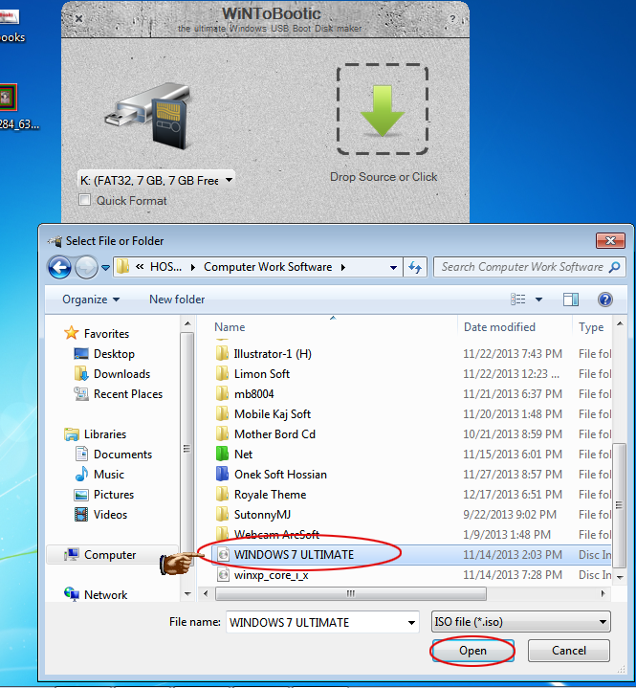Select the Mobile Kaj Soft folder
Image resolution: width=636 pixels, height=688 pixels.
pyautogui.click(x=273, y=414)
